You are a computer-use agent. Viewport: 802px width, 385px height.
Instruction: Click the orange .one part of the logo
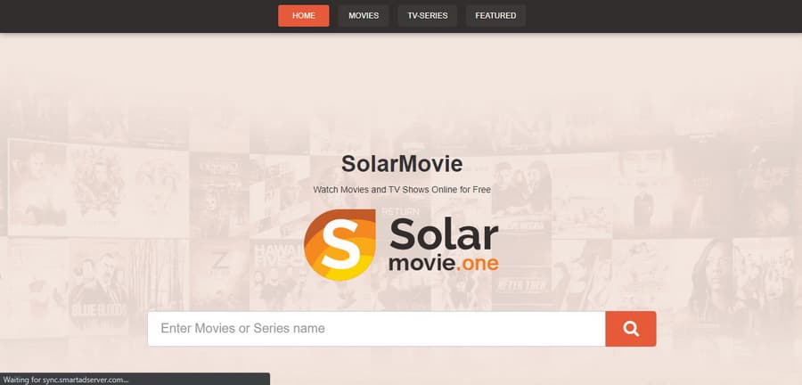(x=478, y=263)
